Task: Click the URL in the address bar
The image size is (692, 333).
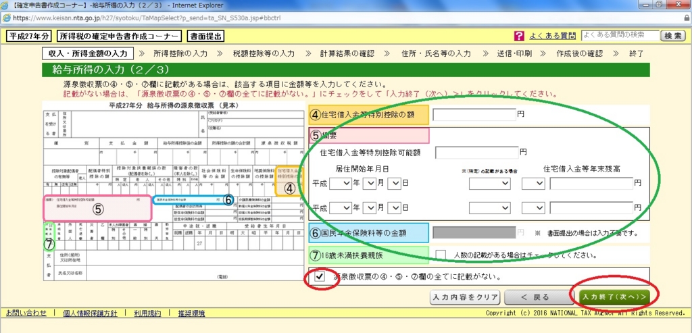Action: point(147,18)
